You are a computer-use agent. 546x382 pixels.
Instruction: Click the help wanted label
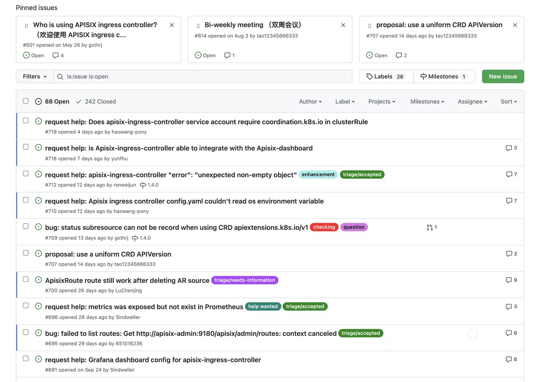263,307
